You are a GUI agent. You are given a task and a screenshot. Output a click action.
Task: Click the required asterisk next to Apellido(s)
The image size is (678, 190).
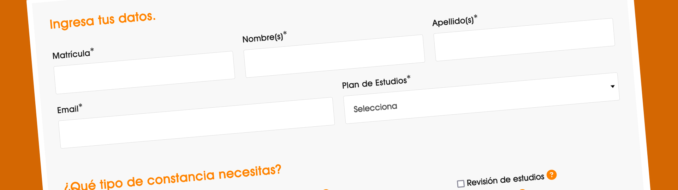pos(476,17)
